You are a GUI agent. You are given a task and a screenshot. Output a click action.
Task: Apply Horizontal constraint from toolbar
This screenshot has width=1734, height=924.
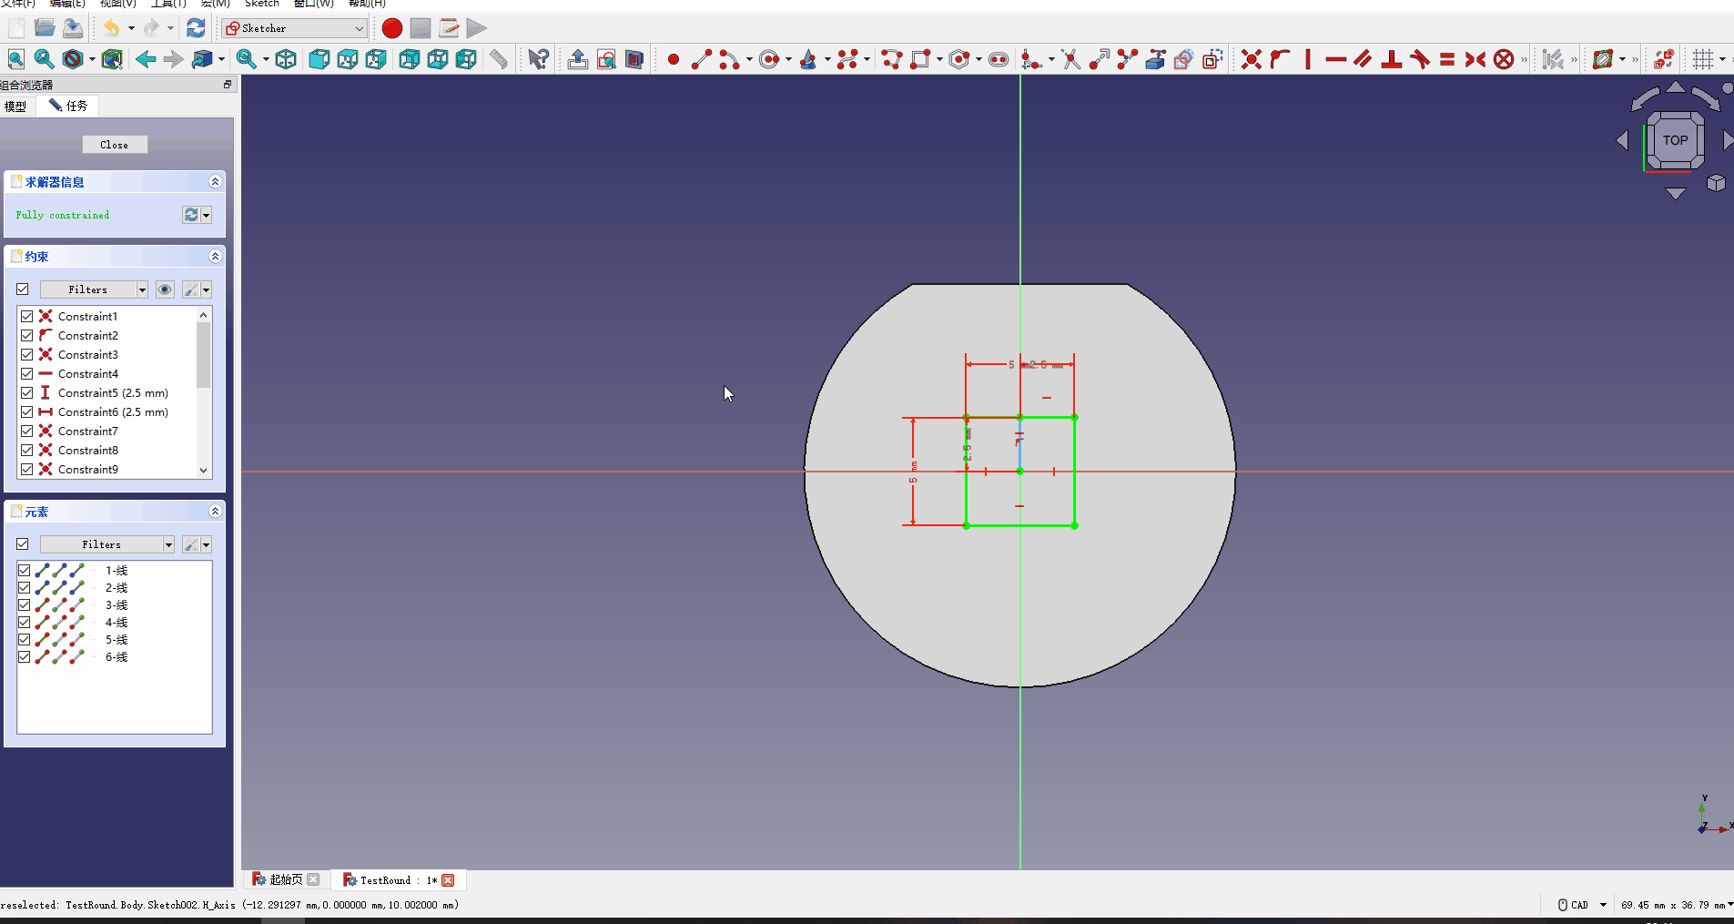pos(1336,60)
